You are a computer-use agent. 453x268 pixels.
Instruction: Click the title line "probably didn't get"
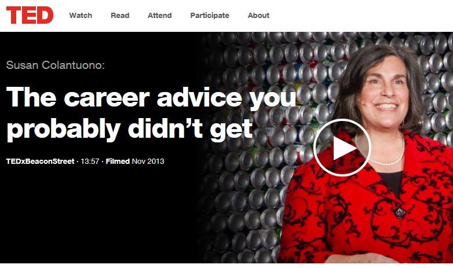(x=129, y=129)
